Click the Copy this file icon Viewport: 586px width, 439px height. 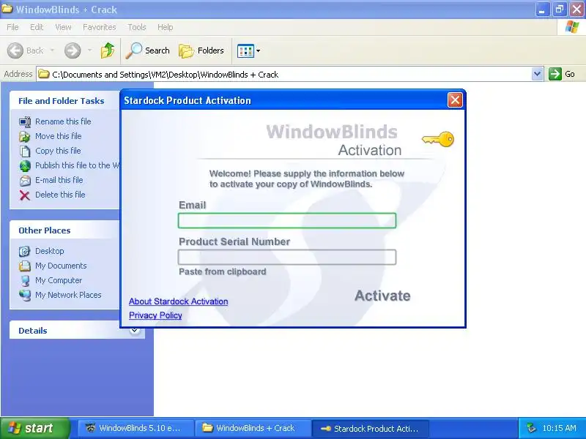coord(25,151)
